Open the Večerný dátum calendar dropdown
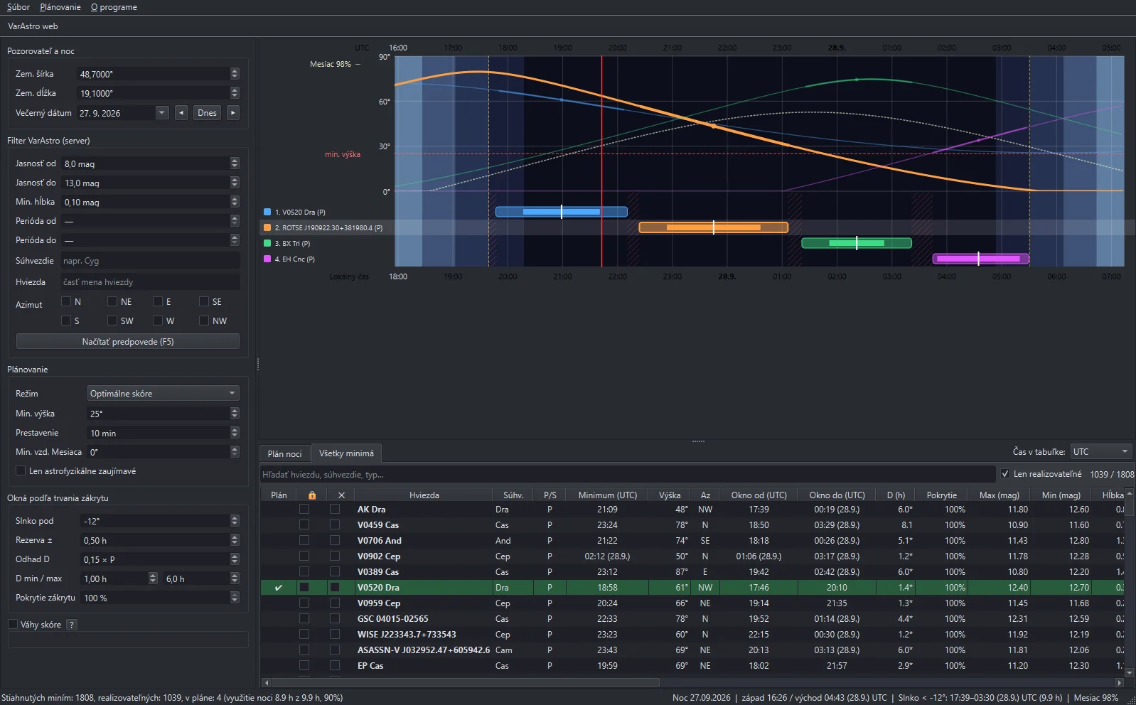Viewport: 1136px width, 705px height. click(162, 113)
